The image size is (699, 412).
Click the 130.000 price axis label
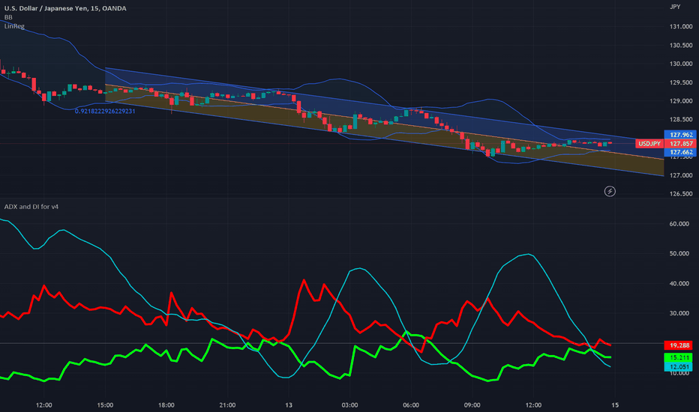(681, 64)
